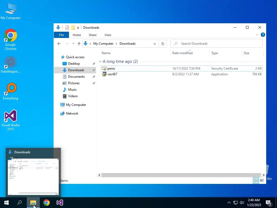Screen dimensions: 277x208
Task: Open Action Center notifications
Action: click(269, 203)
